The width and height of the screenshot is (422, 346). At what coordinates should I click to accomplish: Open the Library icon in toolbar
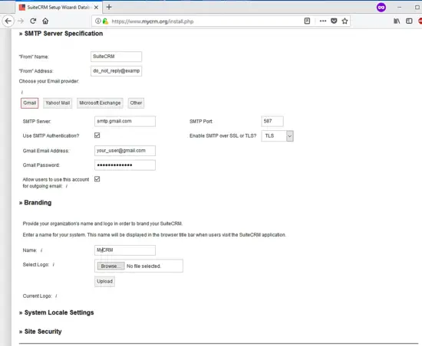[397, 21]
